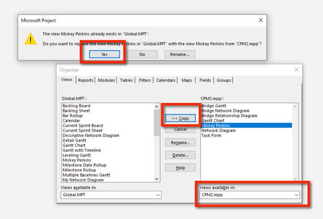Viewport: 323px width, 219px height.
Task: Switch to the Views tab
Action: pyautogui.click(x=67, y=80)
